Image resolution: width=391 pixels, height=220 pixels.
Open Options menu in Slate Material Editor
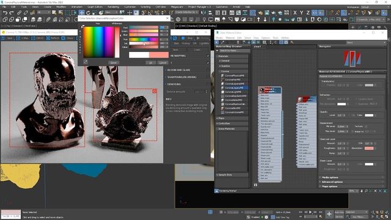pyautogui.click(x=266, y=38)
